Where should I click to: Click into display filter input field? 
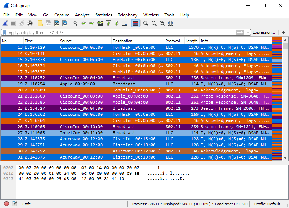pos(121,32)
